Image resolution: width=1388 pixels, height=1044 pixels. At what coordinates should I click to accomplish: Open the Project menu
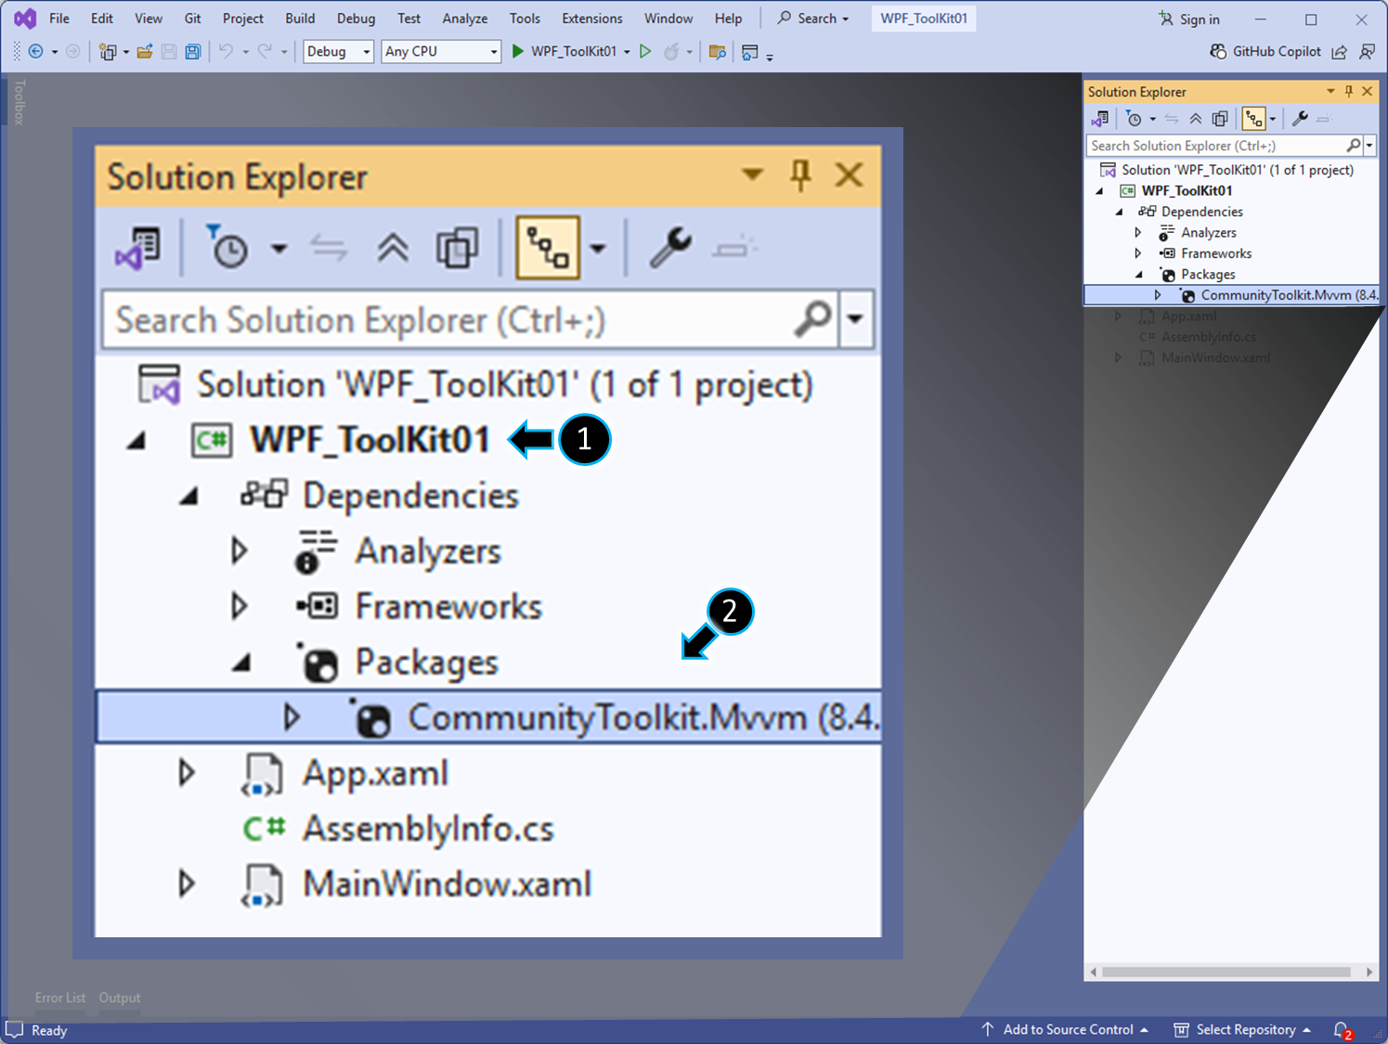243,19
